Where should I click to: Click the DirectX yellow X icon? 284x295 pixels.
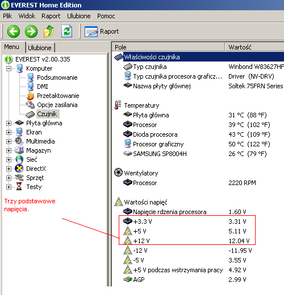tap(19, 169)
